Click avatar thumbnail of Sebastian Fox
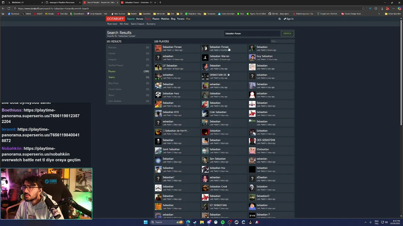This screenshot has width=403, height=226. [x=205, y=169]
